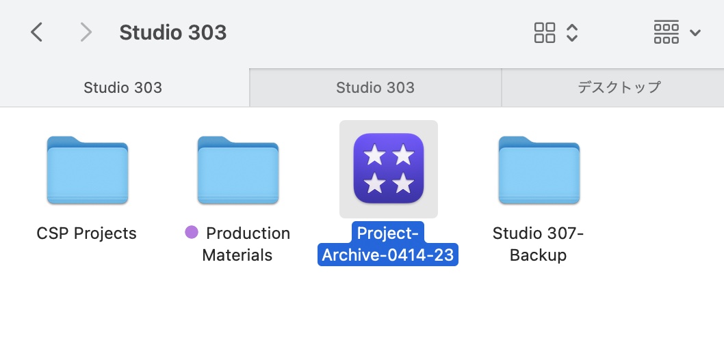The image size is (724, 359).
Task: Click the CSP Projects name label
Action: (87, 233)
